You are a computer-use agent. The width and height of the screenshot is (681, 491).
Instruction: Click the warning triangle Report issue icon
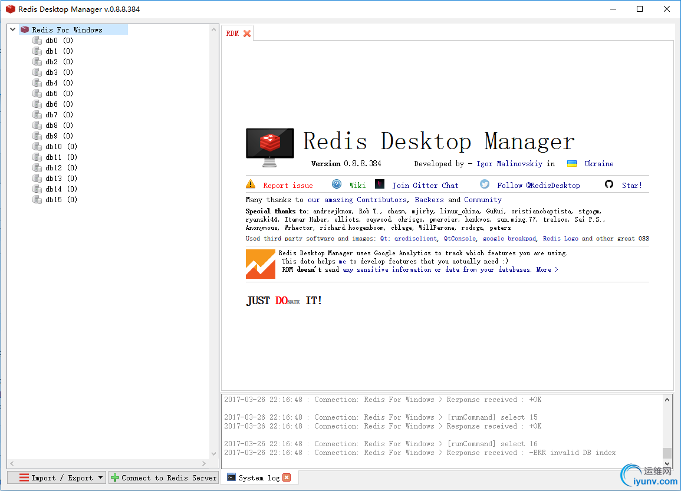pyautogui.click(x=251, y=184)
